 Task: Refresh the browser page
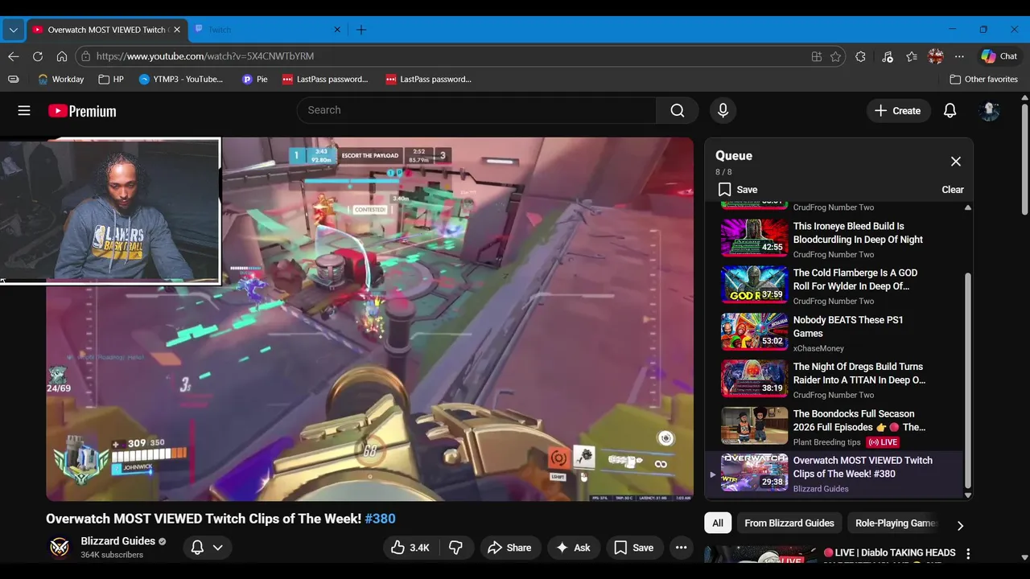(37, 56)
